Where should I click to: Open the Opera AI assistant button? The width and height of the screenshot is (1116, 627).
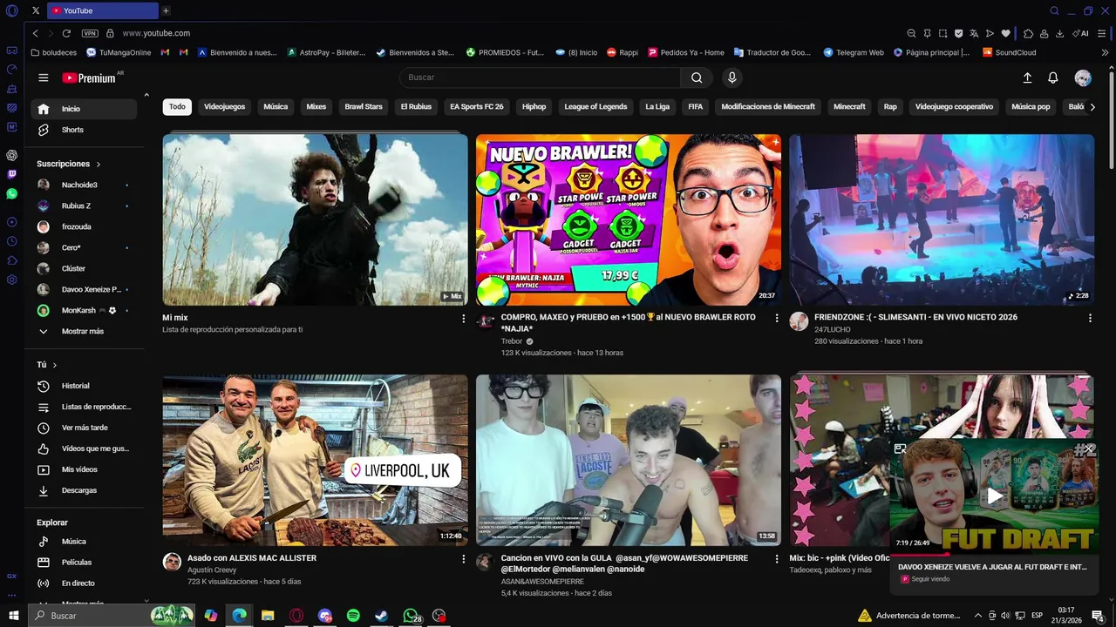point(1082,33)
